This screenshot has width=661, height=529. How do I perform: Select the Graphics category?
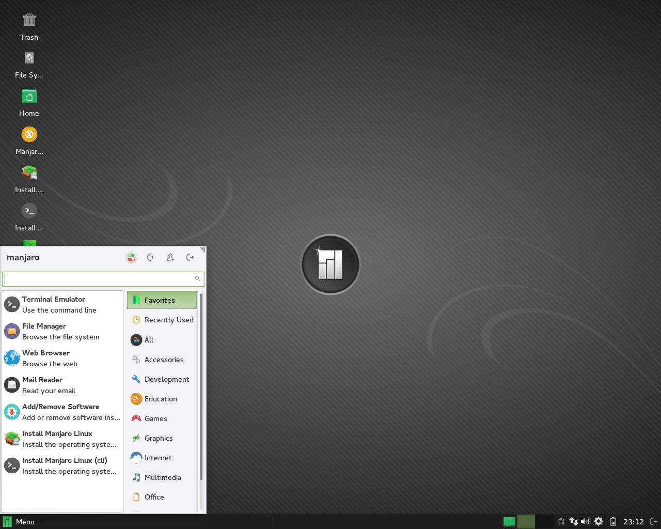[162, 438]
